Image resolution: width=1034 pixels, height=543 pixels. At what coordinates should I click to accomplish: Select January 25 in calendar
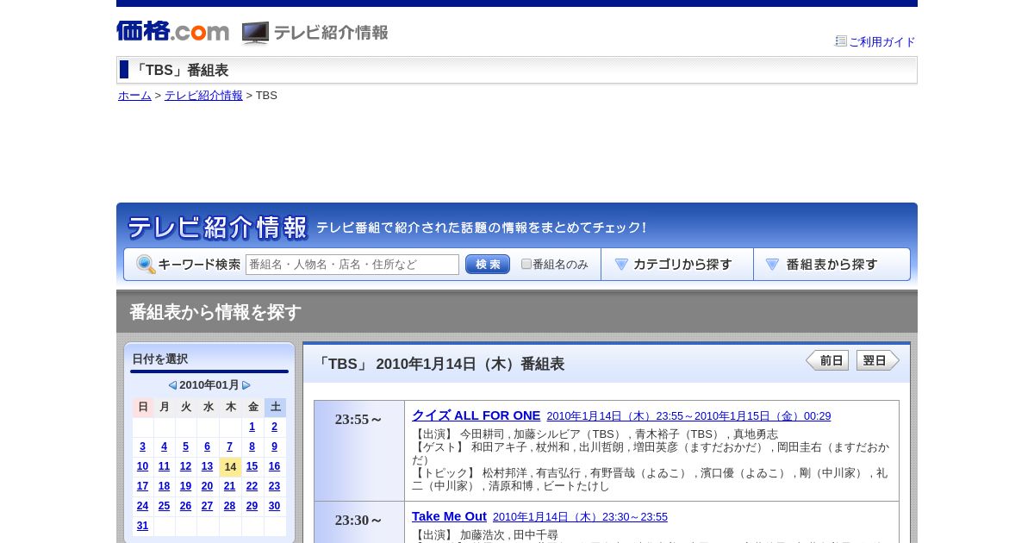click(164, 506)
